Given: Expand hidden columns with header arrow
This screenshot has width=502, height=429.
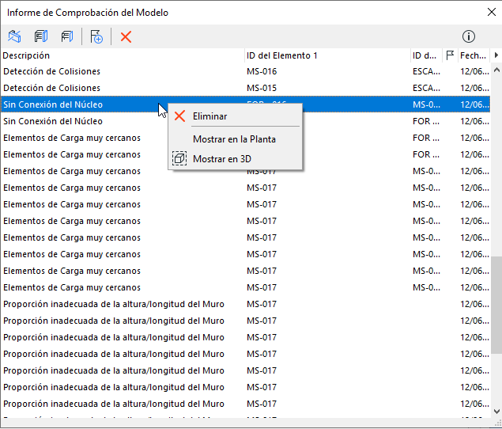Looking at the screenshot, I should [x=496, y=55].
